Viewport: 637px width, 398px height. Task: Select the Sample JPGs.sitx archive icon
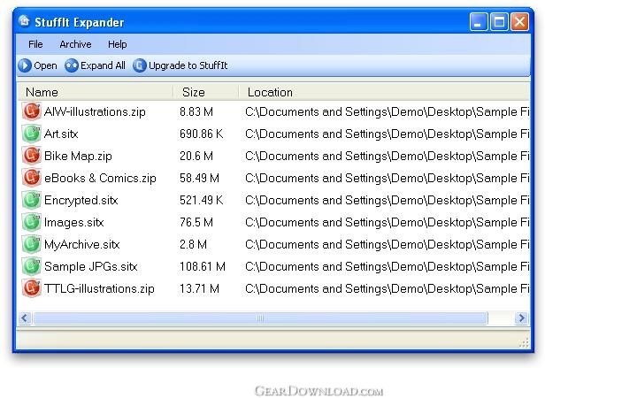click(32, 266)
